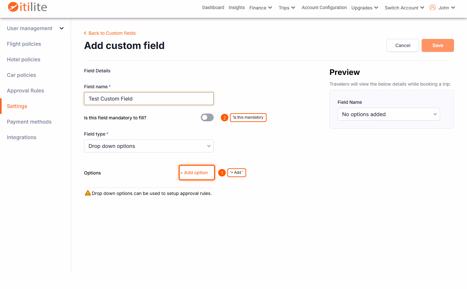The width and height of the screenshot is (467, 289).
Task: Click the Cancel button
Action: (x=403, y=45)
